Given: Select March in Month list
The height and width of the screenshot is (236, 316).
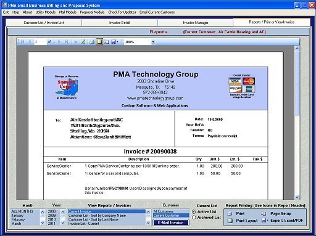Looking at the screenshot, I should tap(25, 223).
